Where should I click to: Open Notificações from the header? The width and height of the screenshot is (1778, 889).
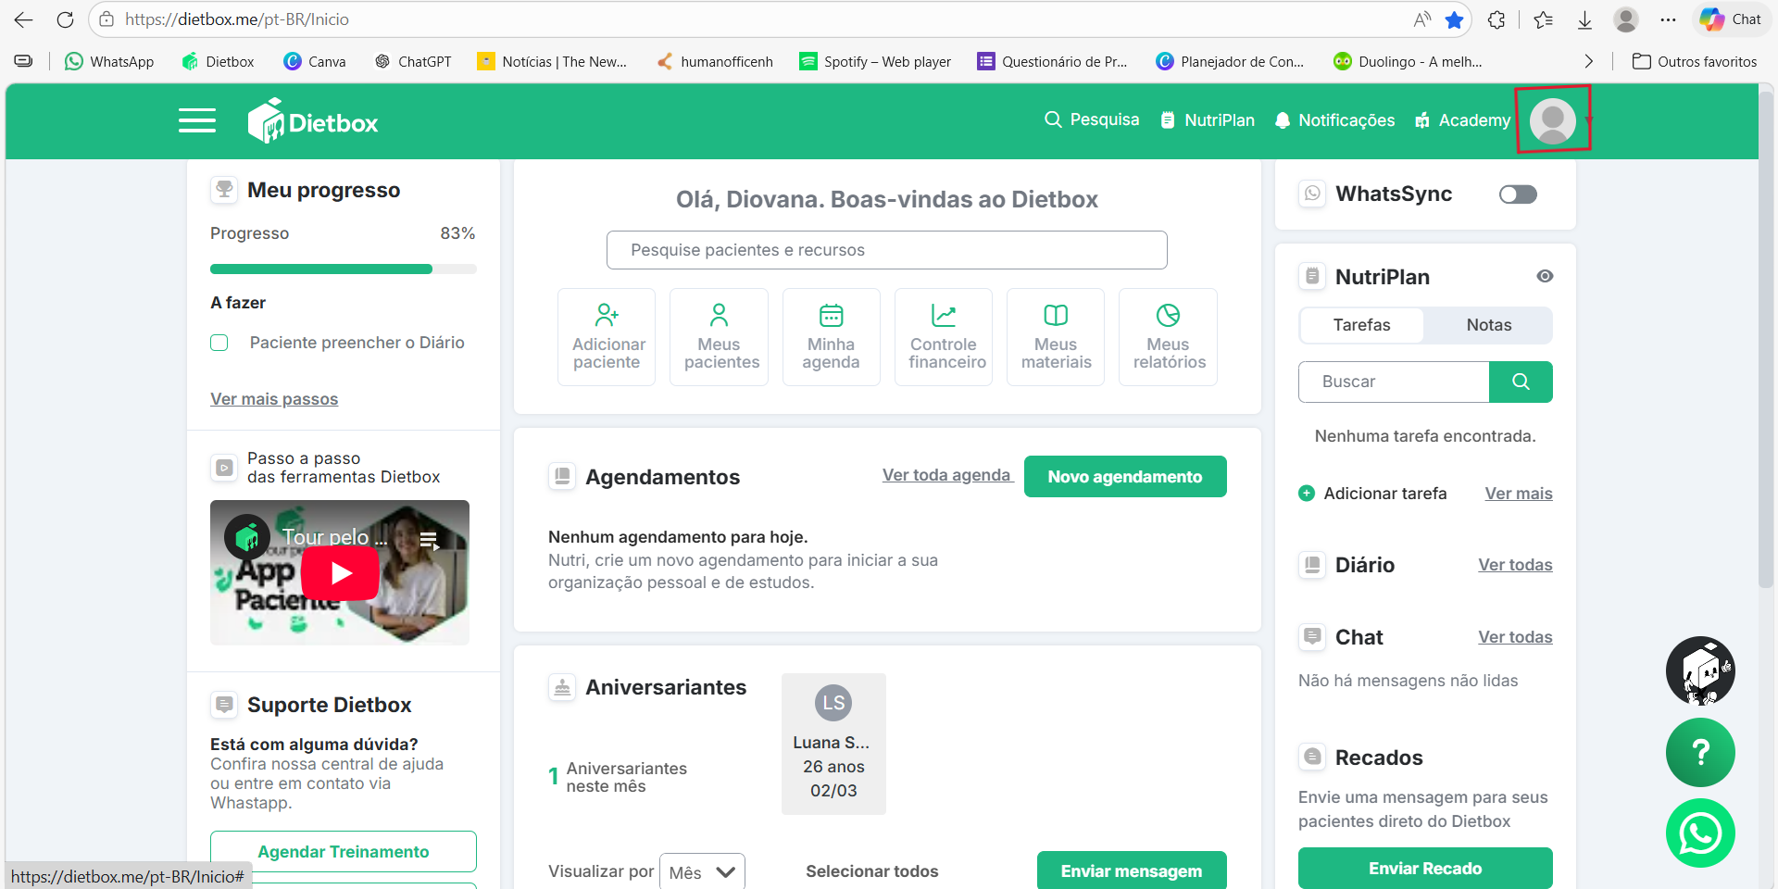click(1334, 120)
